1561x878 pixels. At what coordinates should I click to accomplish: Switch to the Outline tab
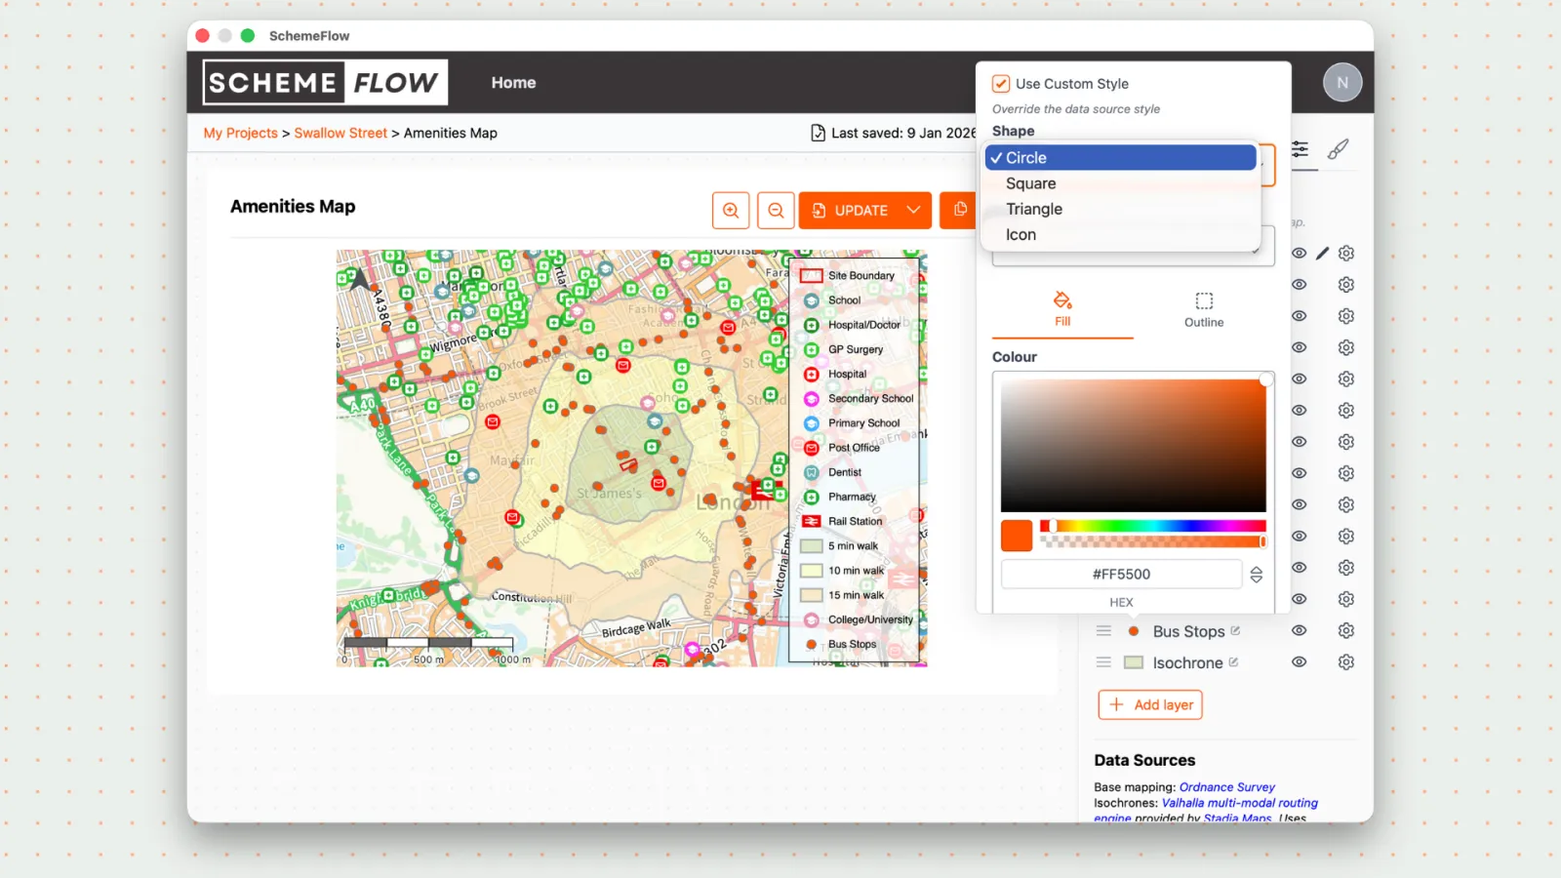1204,309
